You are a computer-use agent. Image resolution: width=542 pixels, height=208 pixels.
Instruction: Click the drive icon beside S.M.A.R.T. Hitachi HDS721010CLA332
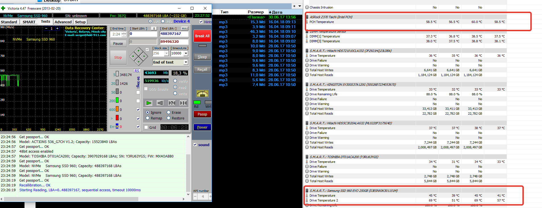pyautogui.click(x=307, y=51)
